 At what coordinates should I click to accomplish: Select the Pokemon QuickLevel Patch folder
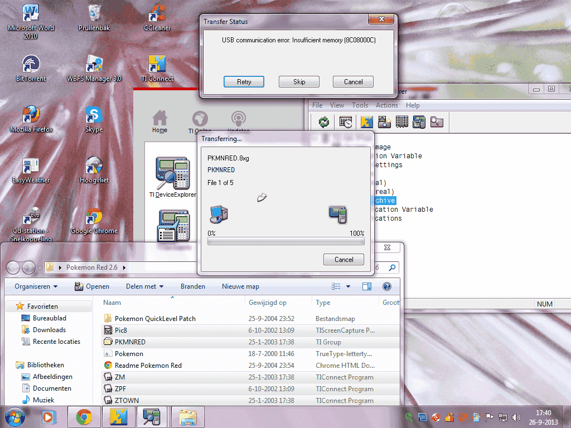[250, 318]
